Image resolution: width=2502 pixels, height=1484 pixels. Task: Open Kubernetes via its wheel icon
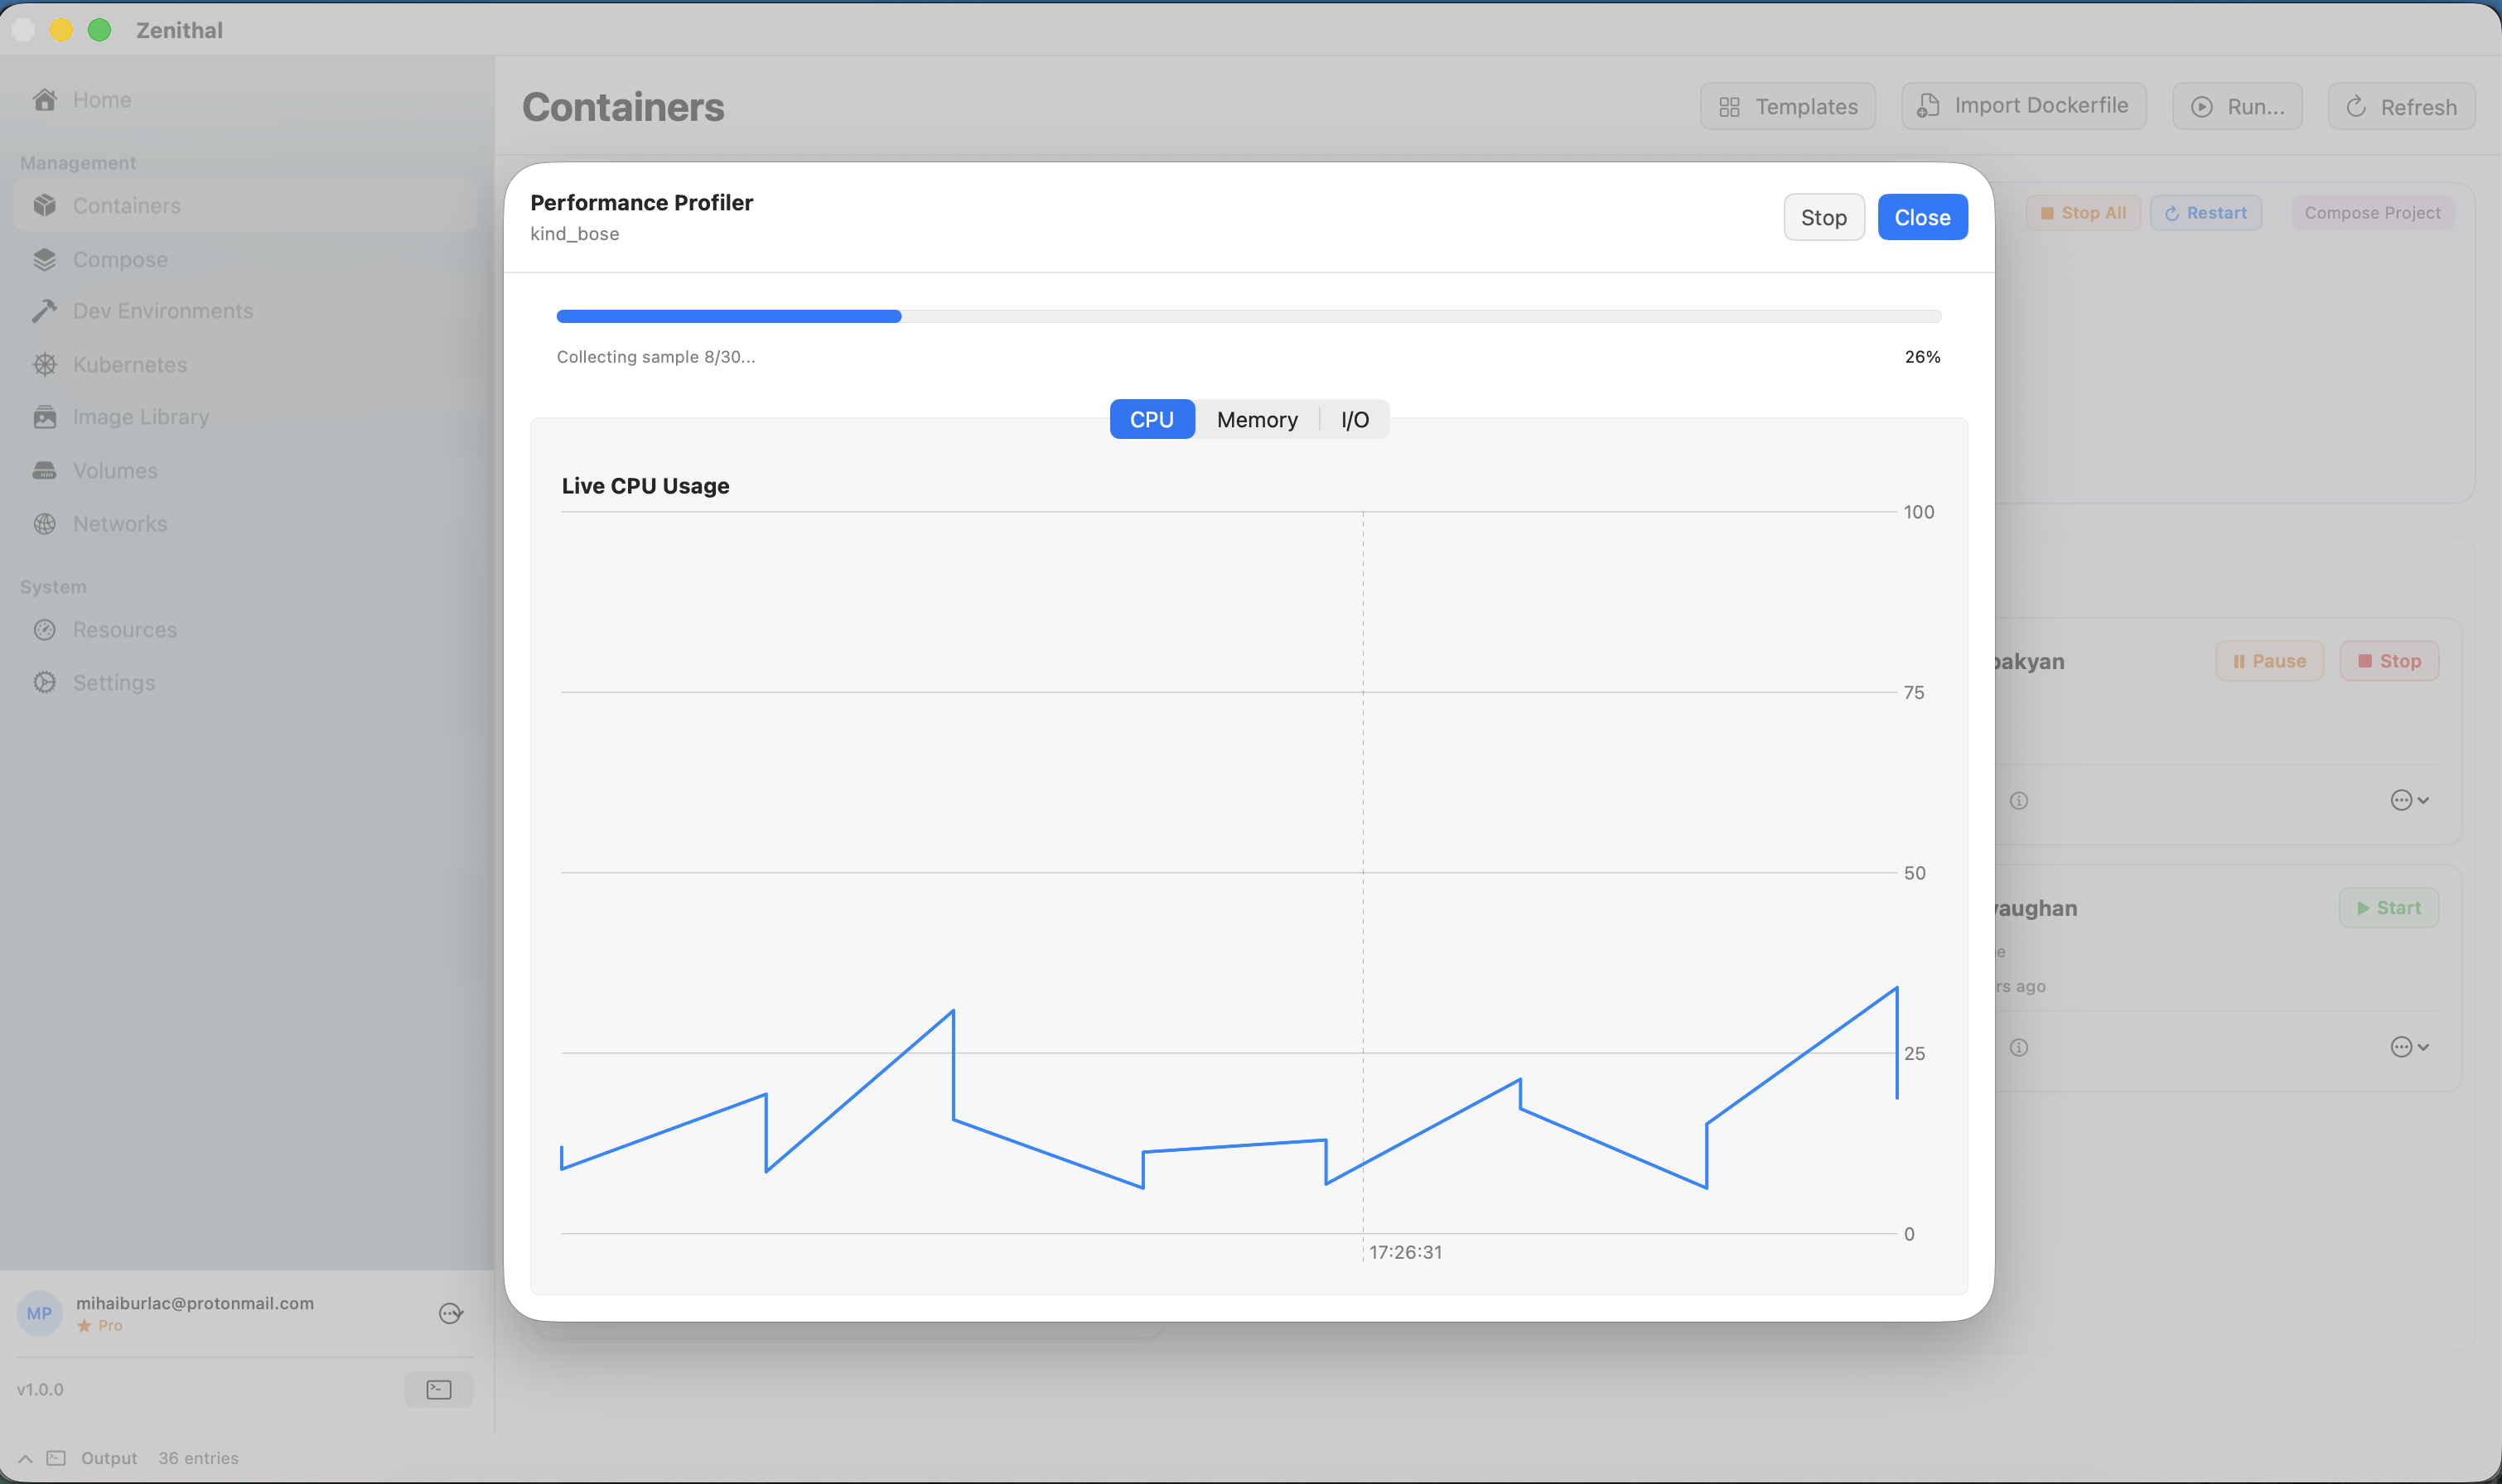click(x=44, y=365)
